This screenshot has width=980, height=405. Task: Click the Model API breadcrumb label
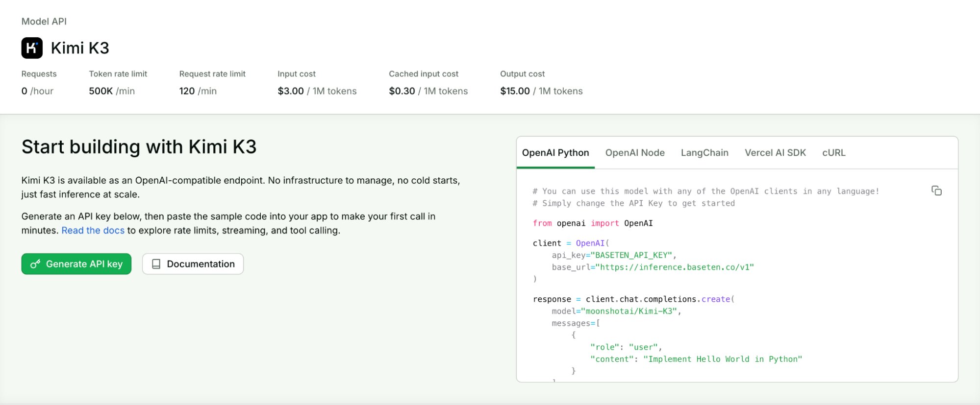point(44,22)
